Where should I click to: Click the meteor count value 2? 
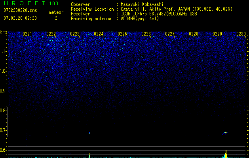56,18
